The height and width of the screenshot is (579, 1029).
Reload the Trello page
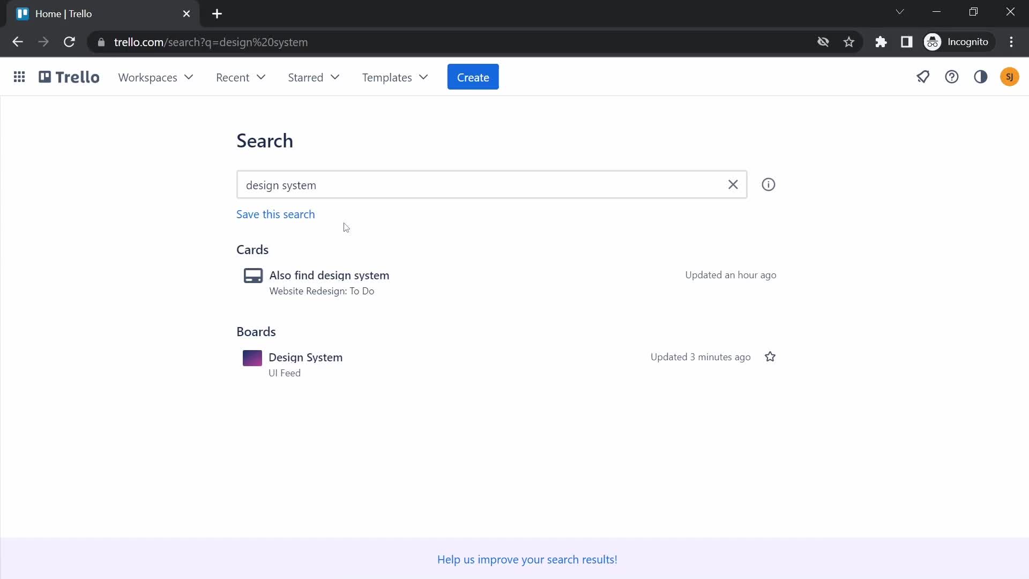click(69, 42)
